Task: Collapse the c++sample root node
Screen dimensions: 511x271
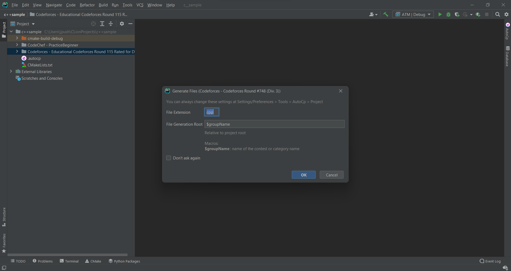Action: pos(11,32)
